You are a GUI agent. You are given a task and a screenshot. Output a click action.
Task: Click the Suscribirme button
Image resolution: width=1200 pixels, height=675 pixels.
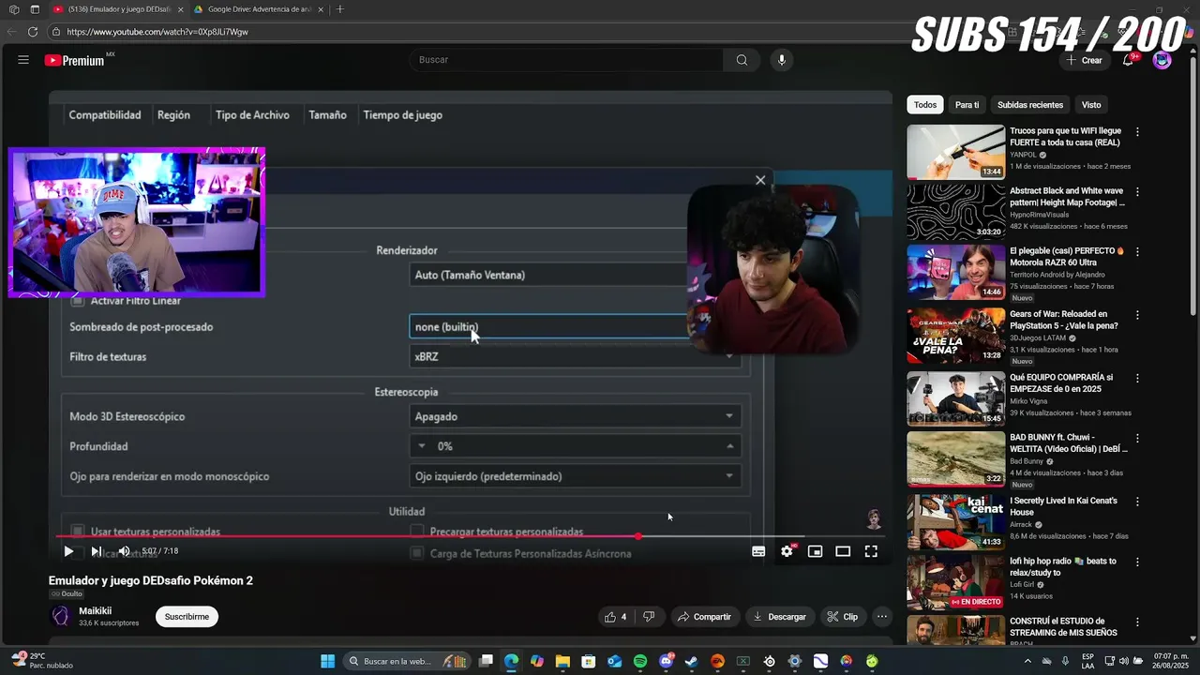pos(187,617)
